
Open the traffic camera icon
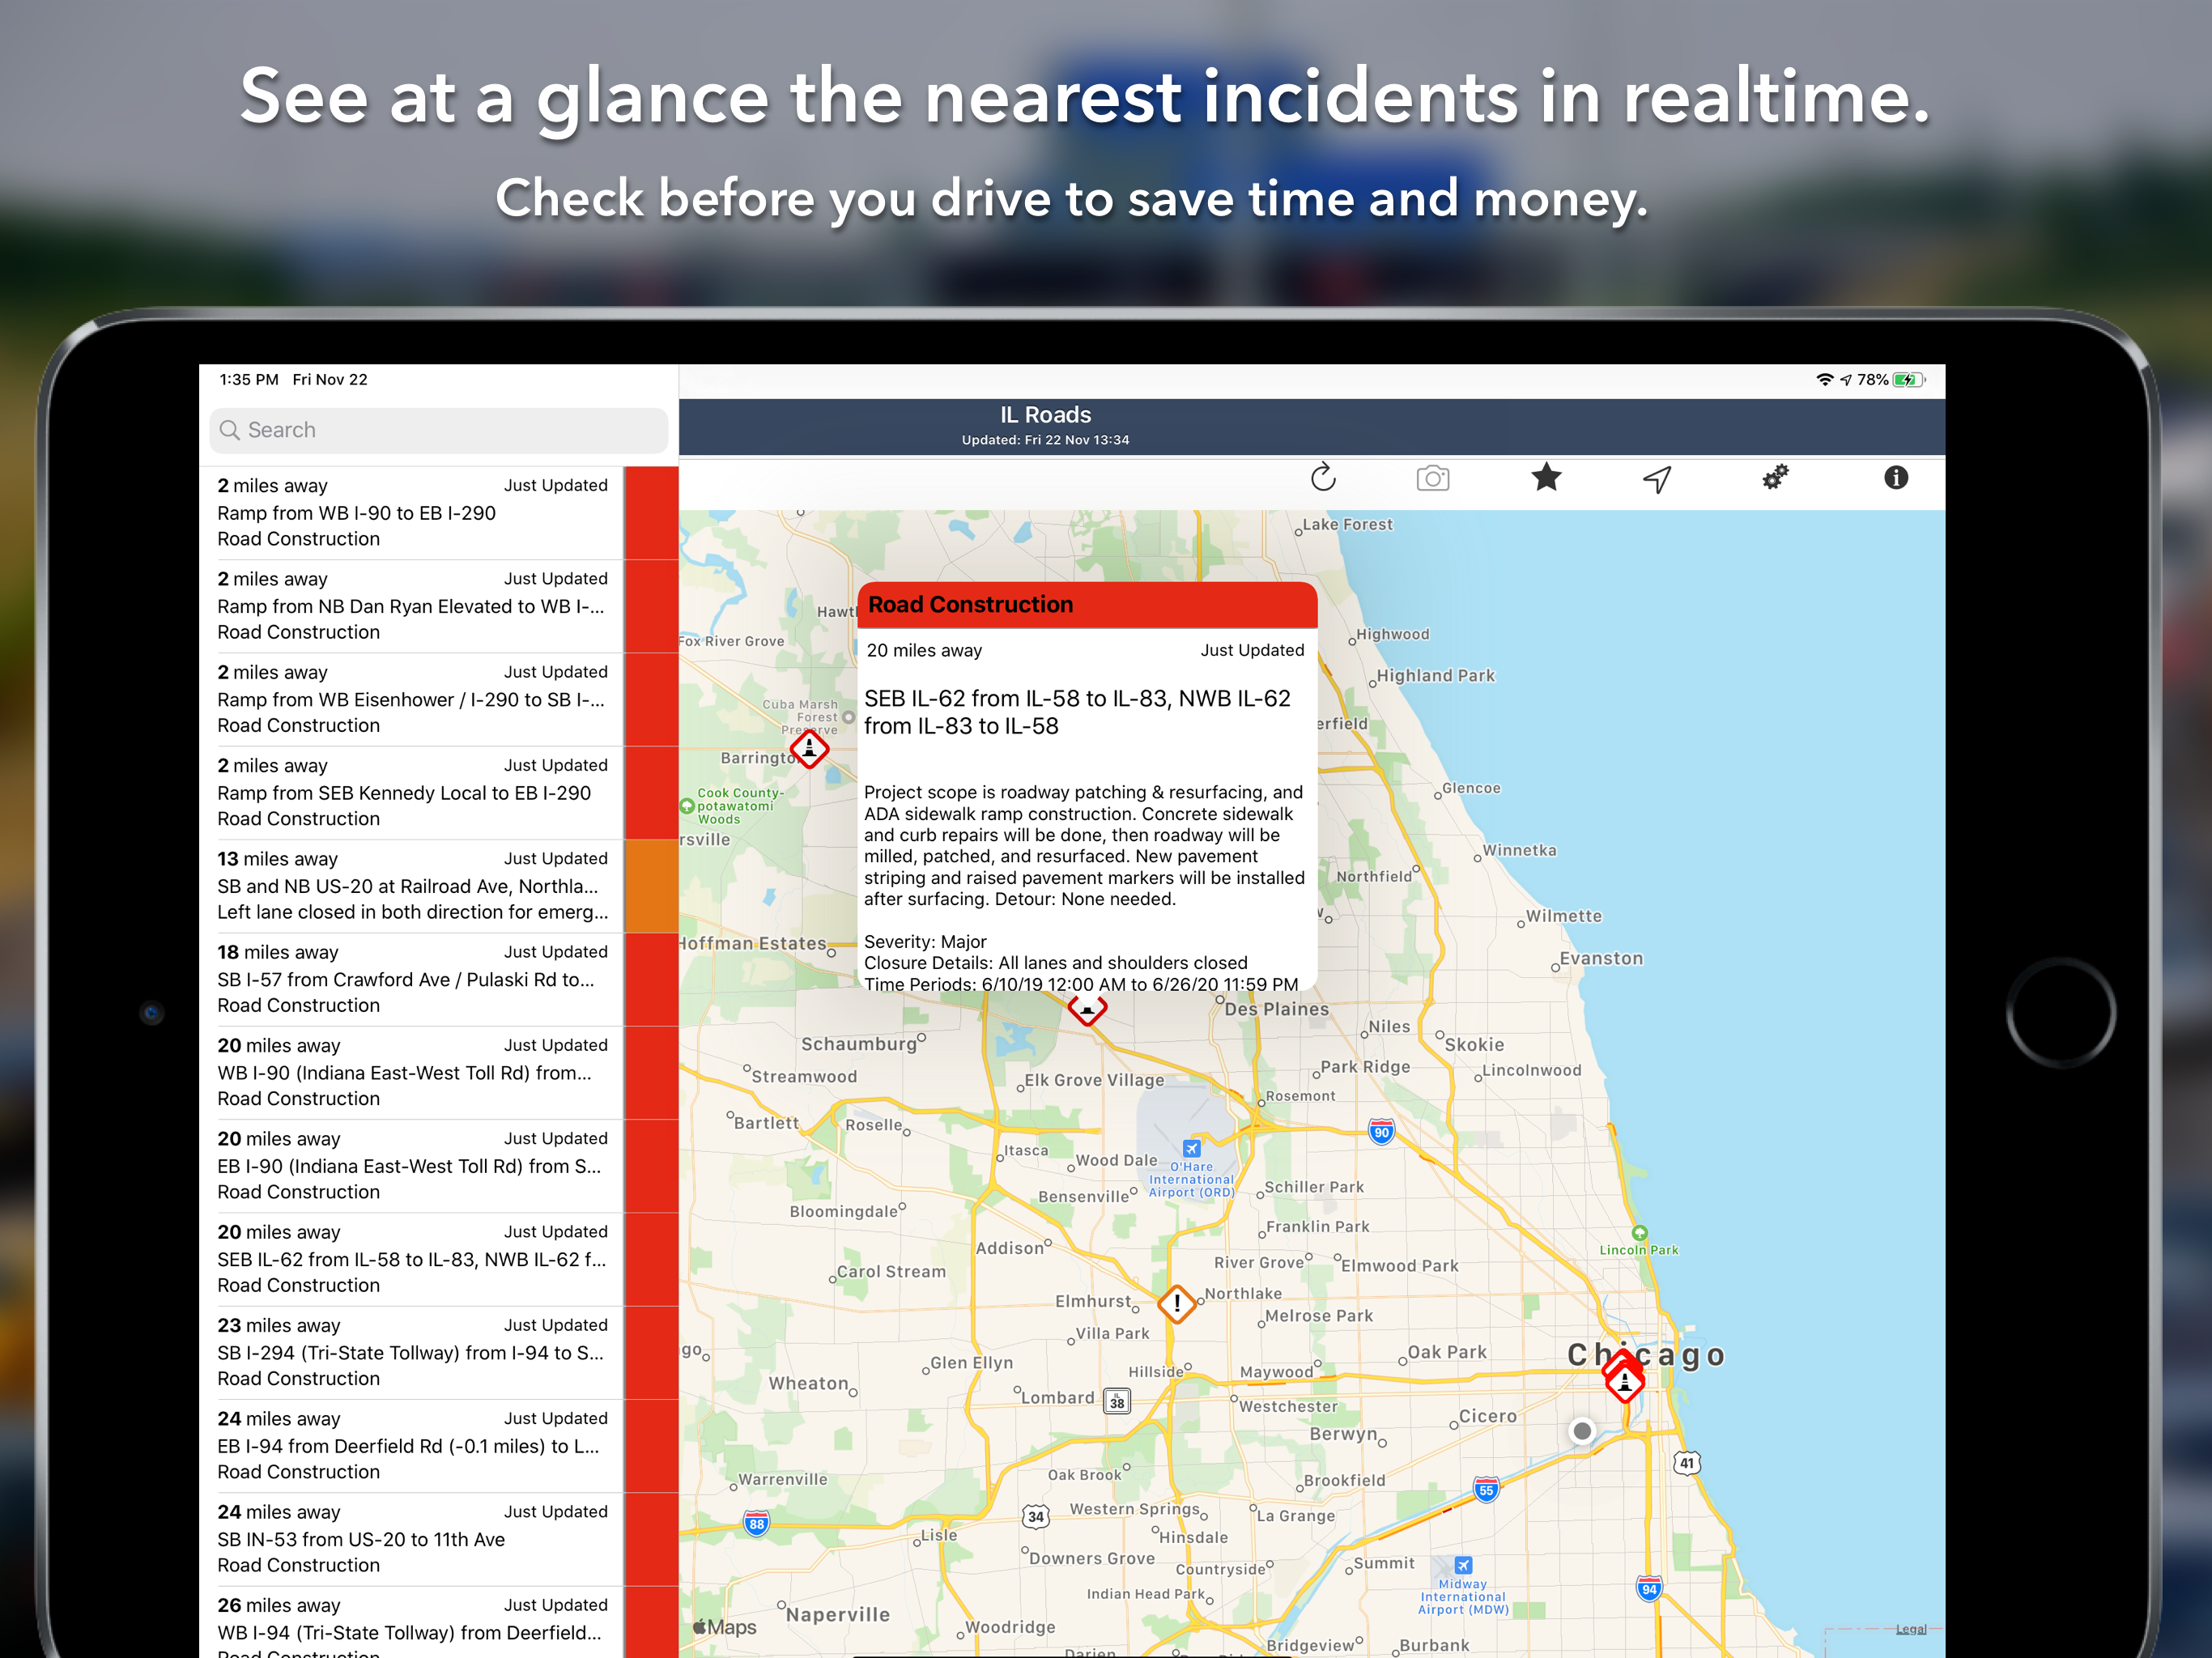coord(1433,478)
